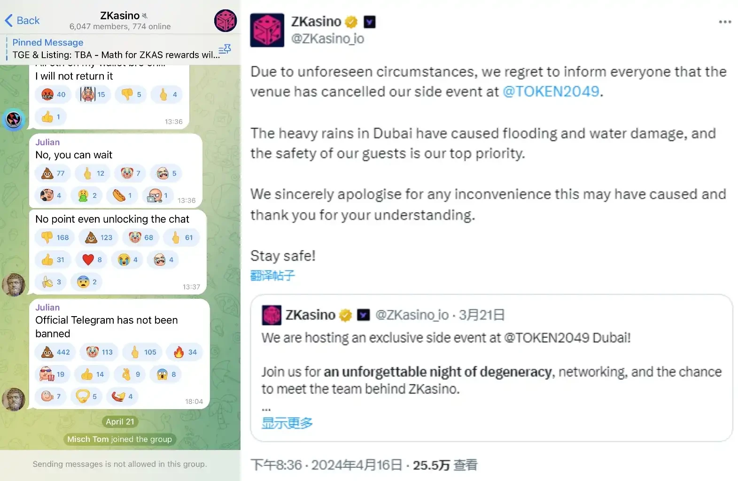Image resolution: width=738 pixels, height=481 pixels.
Task: Click the gold verified badge beside ZKasino
Action: coord(351,22)
